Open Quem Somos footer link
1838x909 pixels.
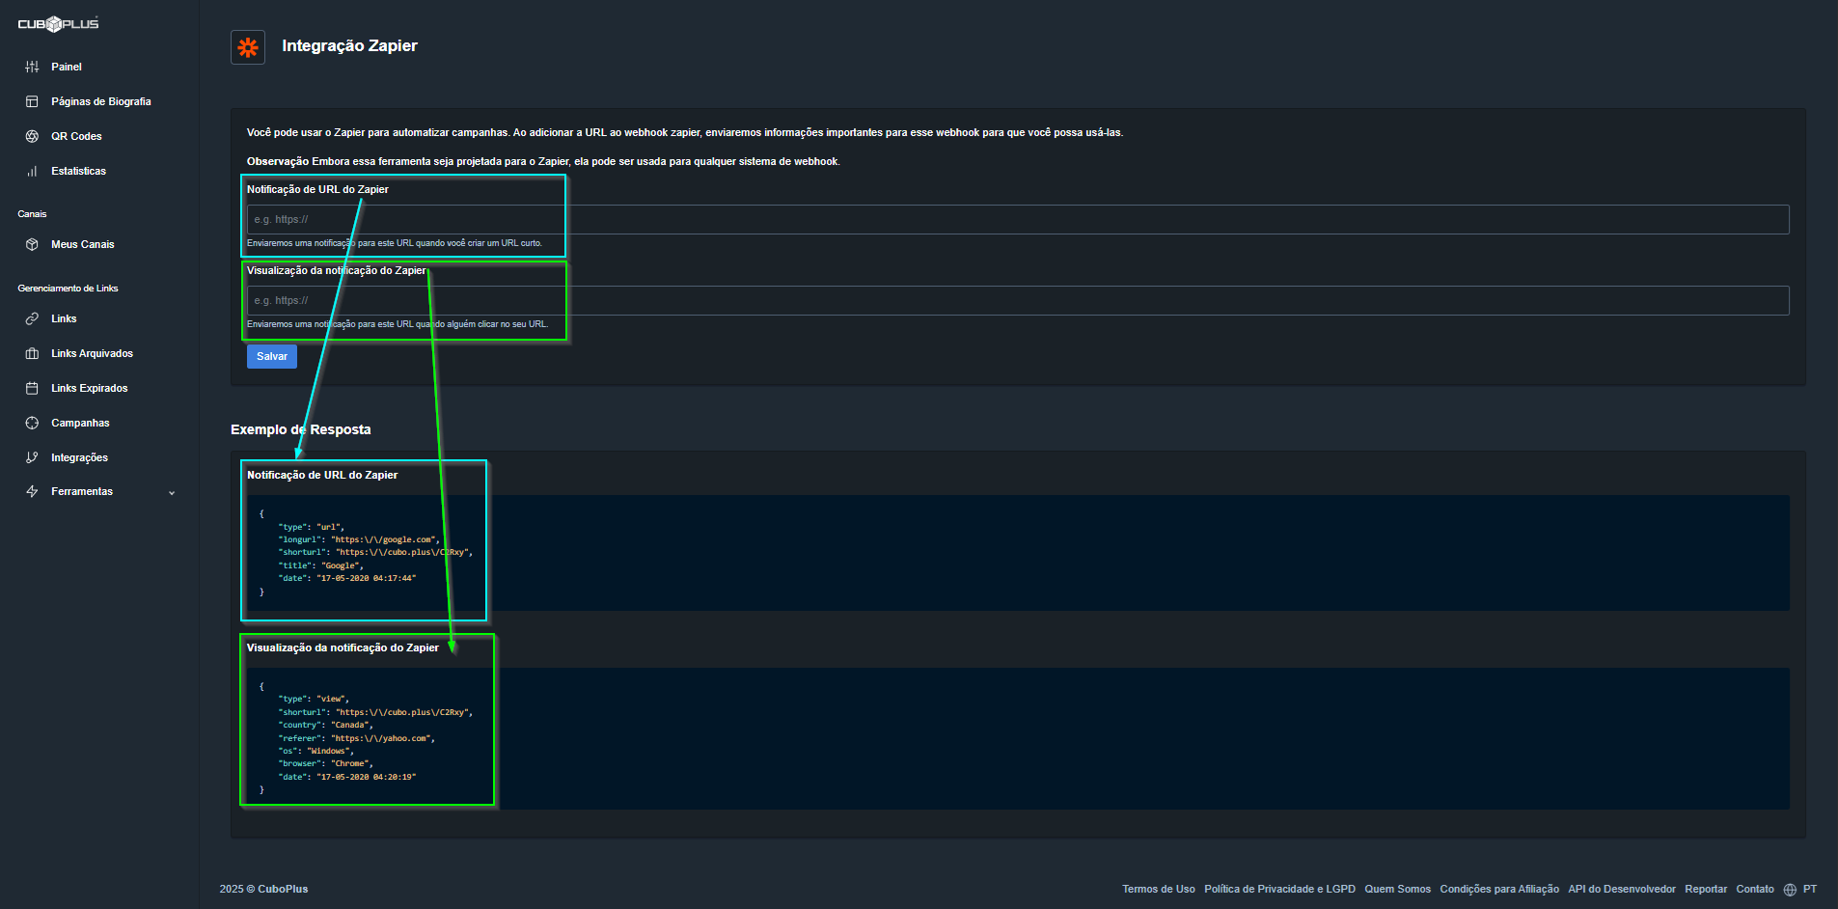click(x=1397, y=889)
